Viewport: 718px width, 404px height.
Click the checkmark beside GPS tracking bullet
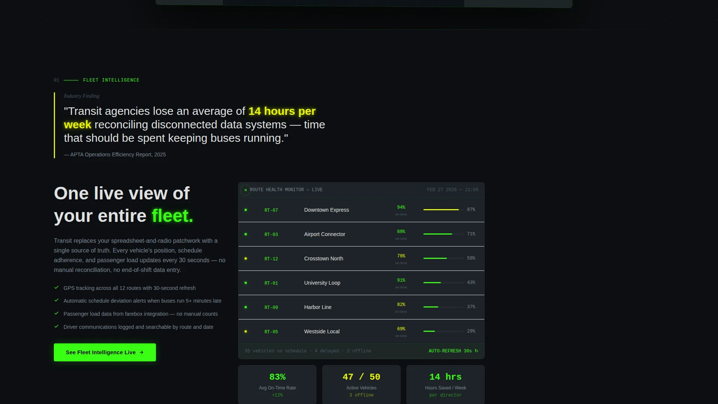click(56, 288)
